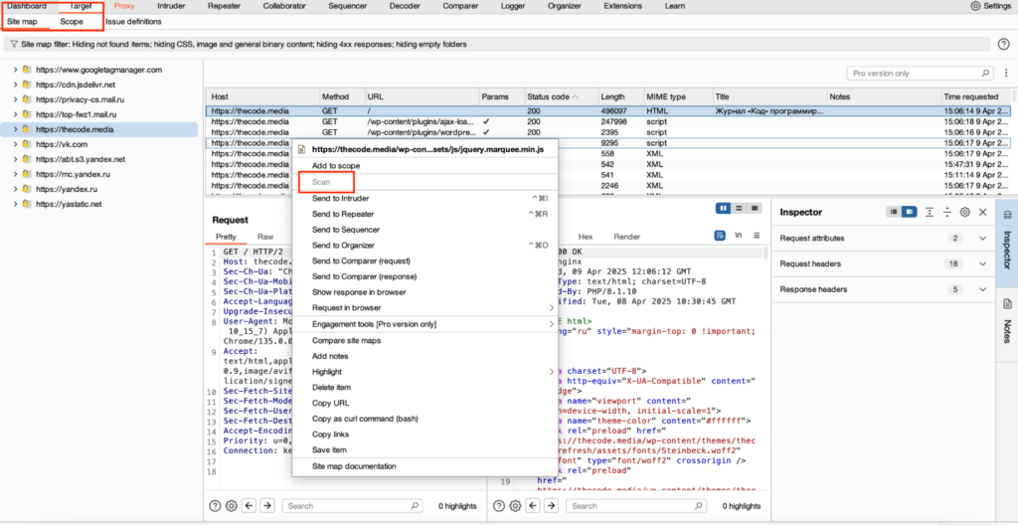Select https://yastatic.net in site tree

[69, 204]
